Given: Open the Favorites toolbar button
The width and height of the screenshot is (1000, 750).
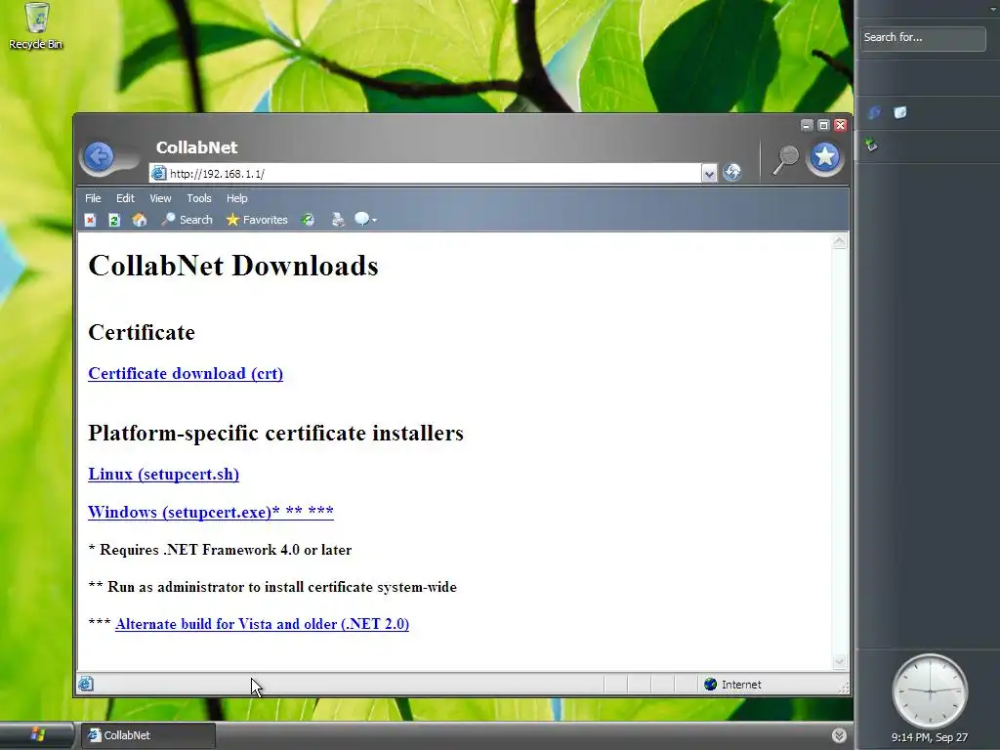Looking at the screenshot, I should coord(257,220).
